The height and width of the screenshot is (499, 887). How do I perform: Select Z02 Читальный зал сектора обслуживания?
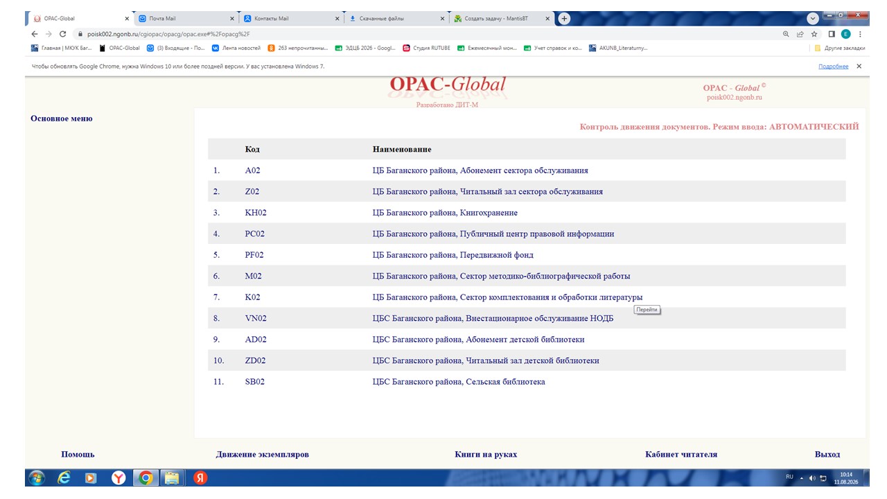[527, 191]
